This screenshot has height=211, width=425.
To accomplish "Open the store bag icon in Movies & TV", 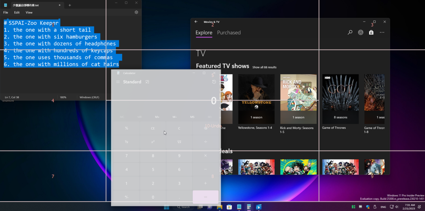I will point(371,33).
